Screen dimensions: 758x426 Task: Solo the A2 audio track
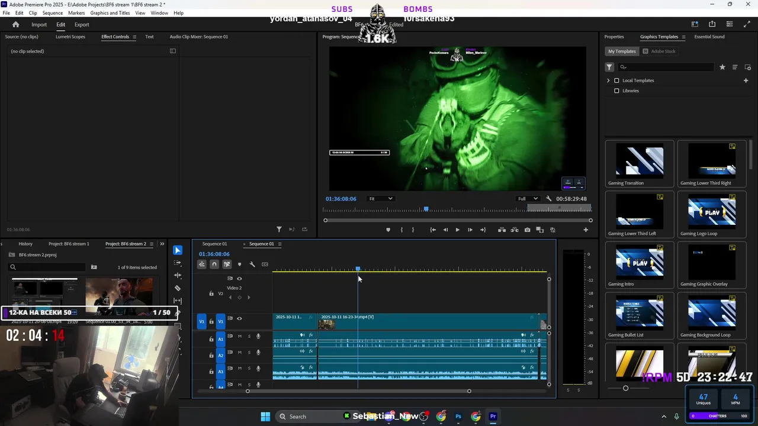point(249,353)
